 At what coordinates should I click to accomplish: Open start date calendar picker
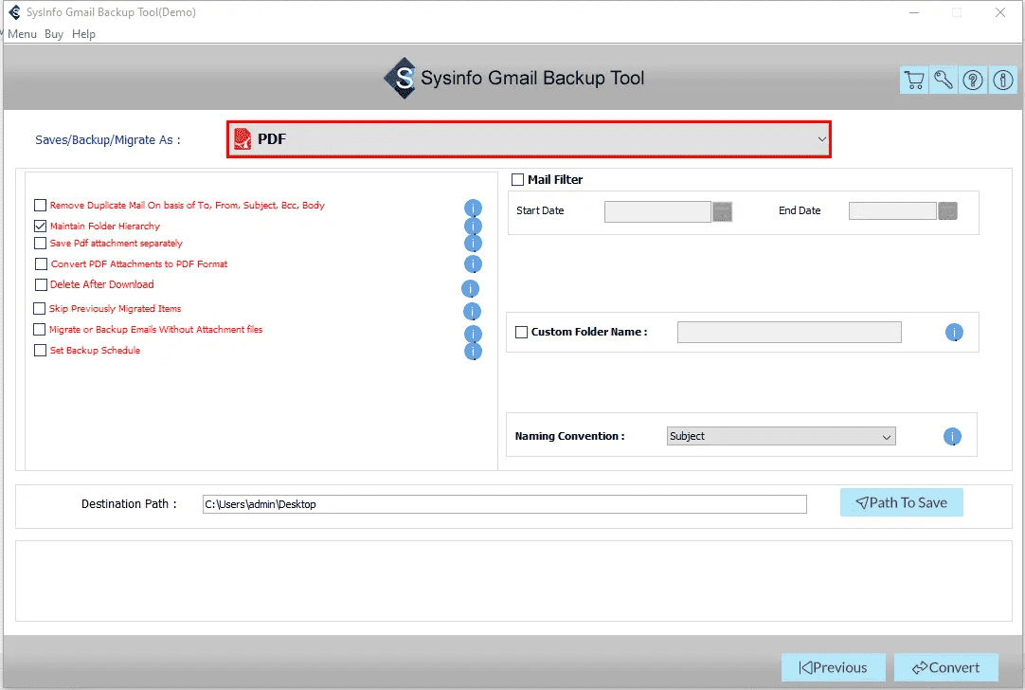(723, 211)
